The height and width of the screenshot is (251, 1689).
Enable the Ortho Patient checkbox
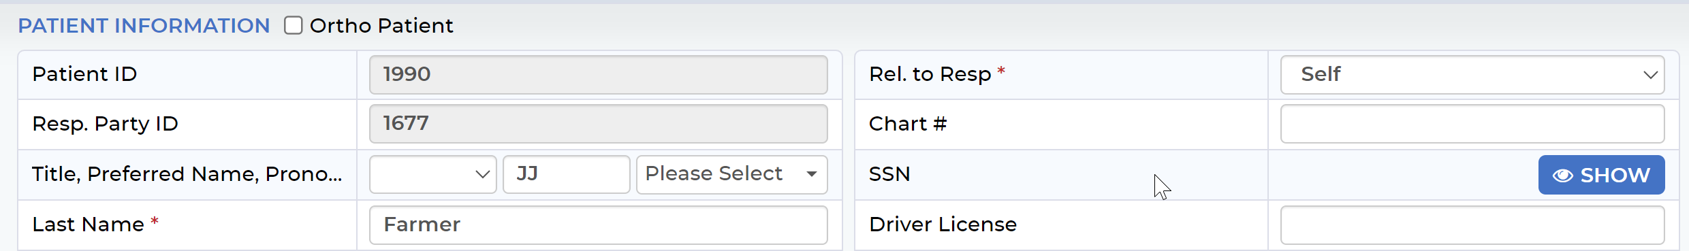[294, 25]
